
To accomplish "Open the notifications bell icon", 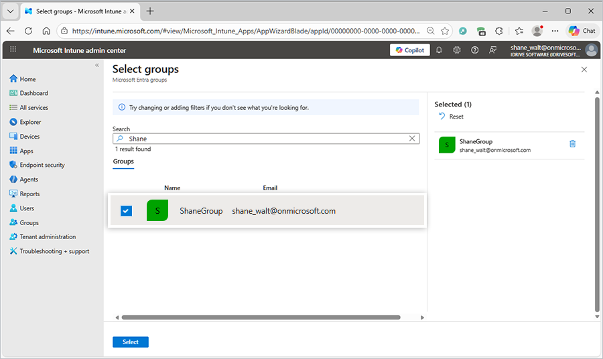I will (440, 50).
